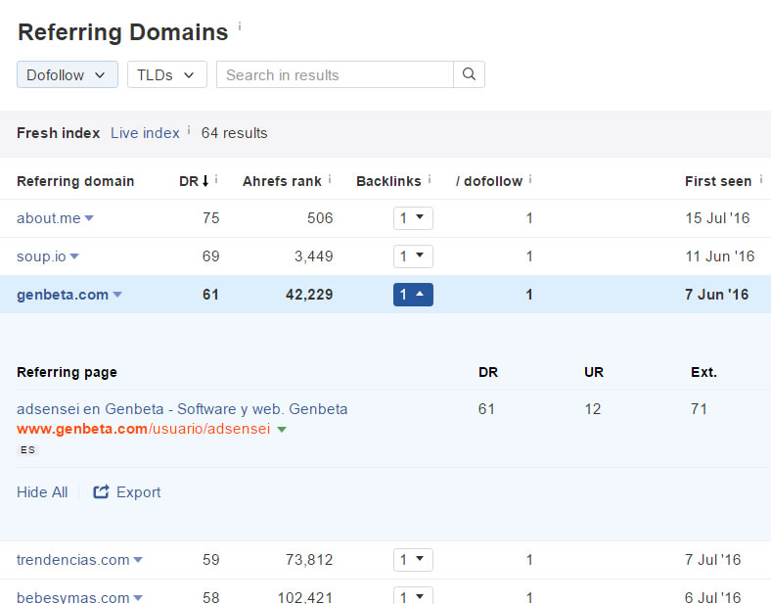
Task: Click info icon beside Live index
Action: 189,130
